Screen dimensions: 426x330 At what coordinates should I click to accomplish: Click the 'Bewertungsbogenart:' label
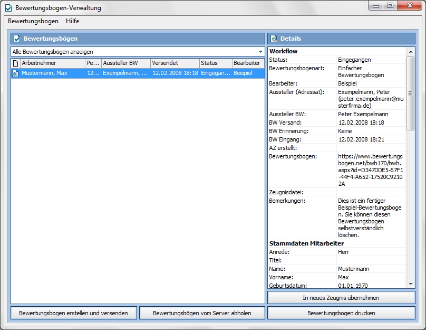pos(297,68)
